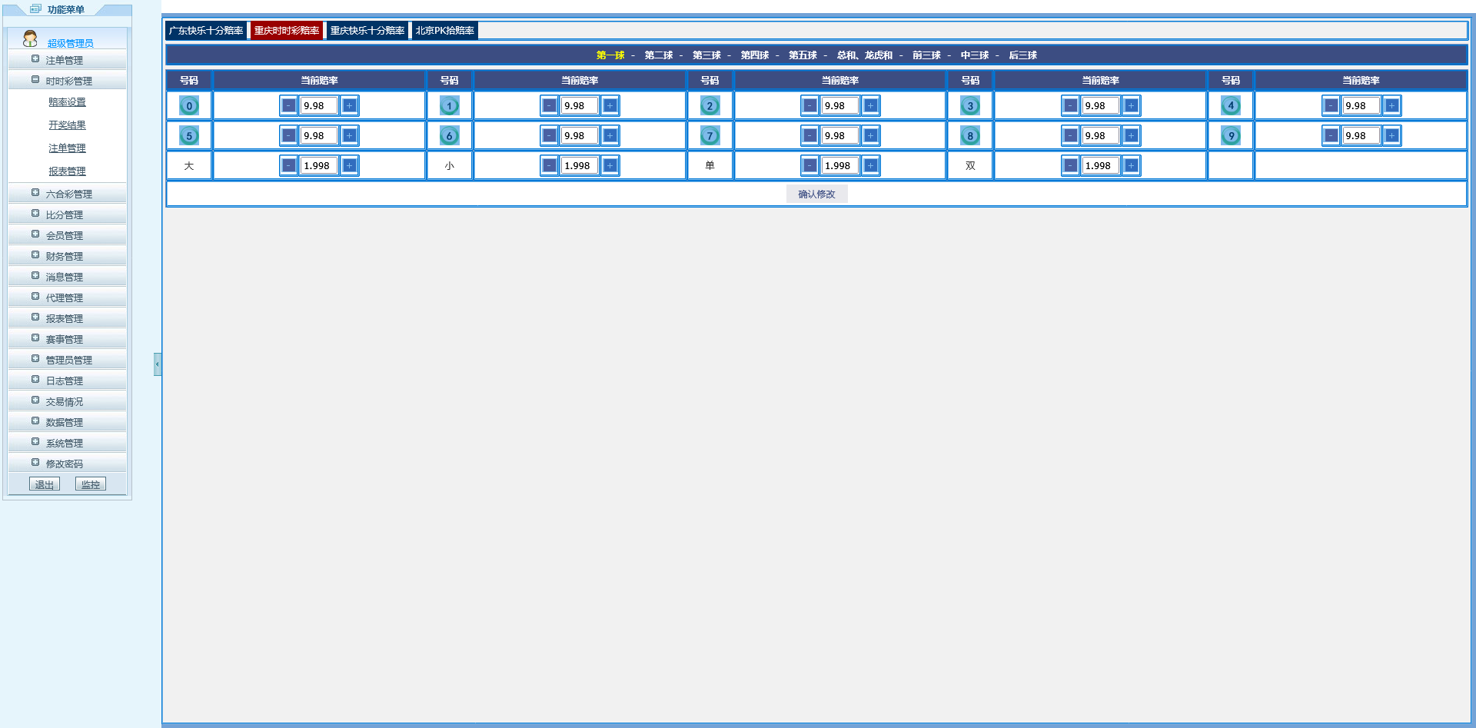This screenshot has height=728, width=1476.
Task: Click the number 9 ball icon
Action: point(1231,136)
